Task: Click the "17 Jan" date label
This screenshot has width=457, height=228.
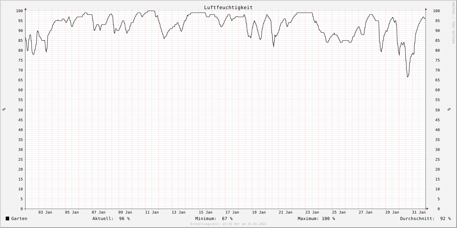Action: (x=232, y=212)
